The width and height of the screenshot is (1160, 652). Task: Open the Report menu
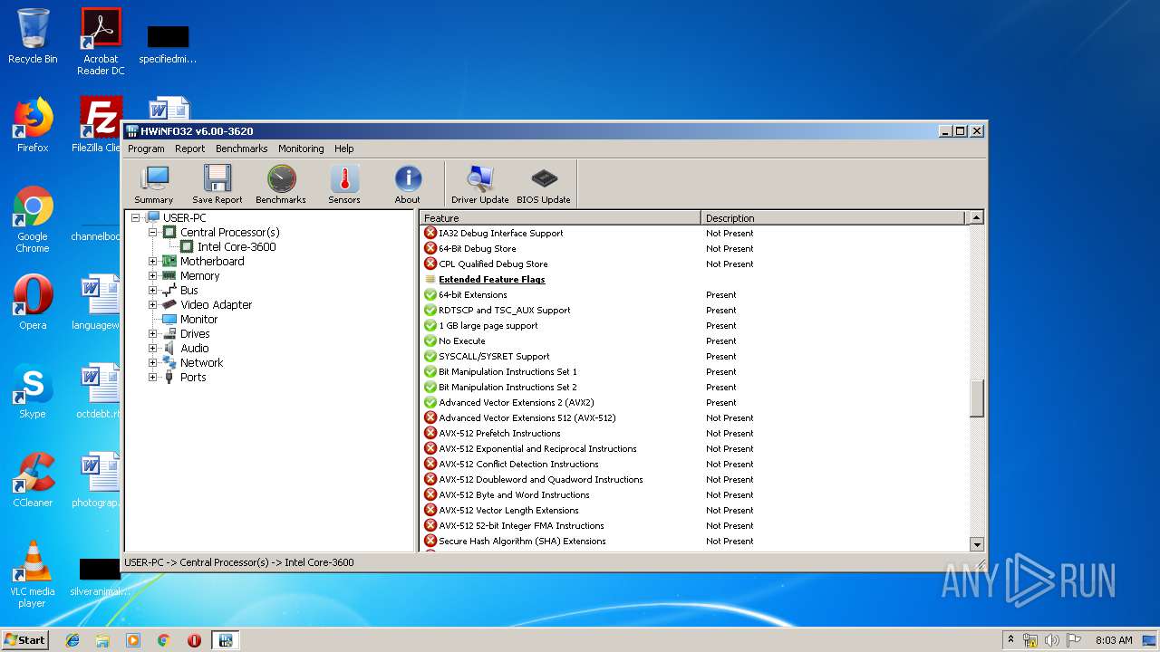point(190,149)
